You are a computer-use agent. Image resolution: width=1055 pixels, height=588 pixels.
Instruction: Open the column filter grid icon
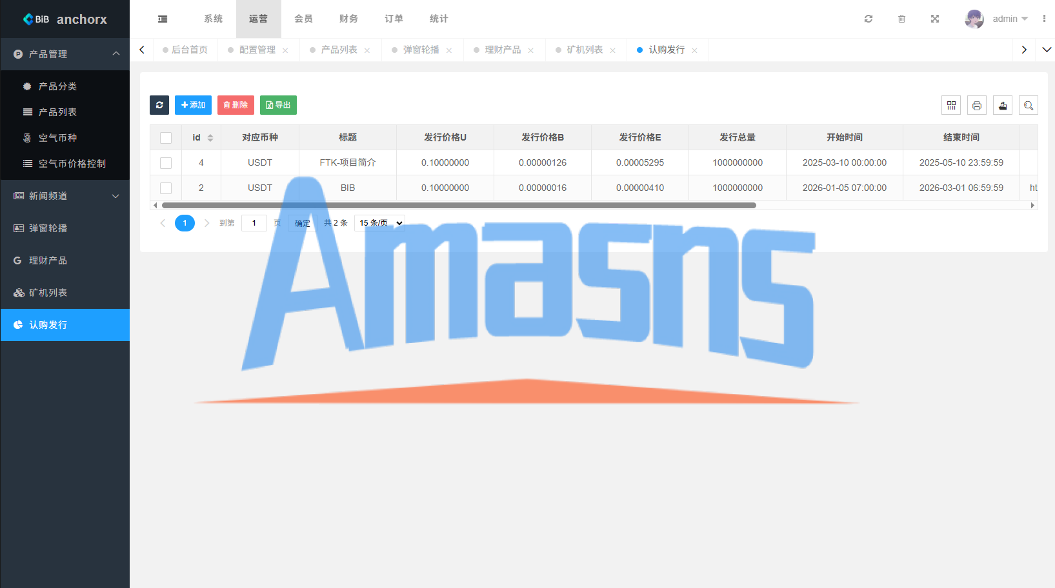951,105
